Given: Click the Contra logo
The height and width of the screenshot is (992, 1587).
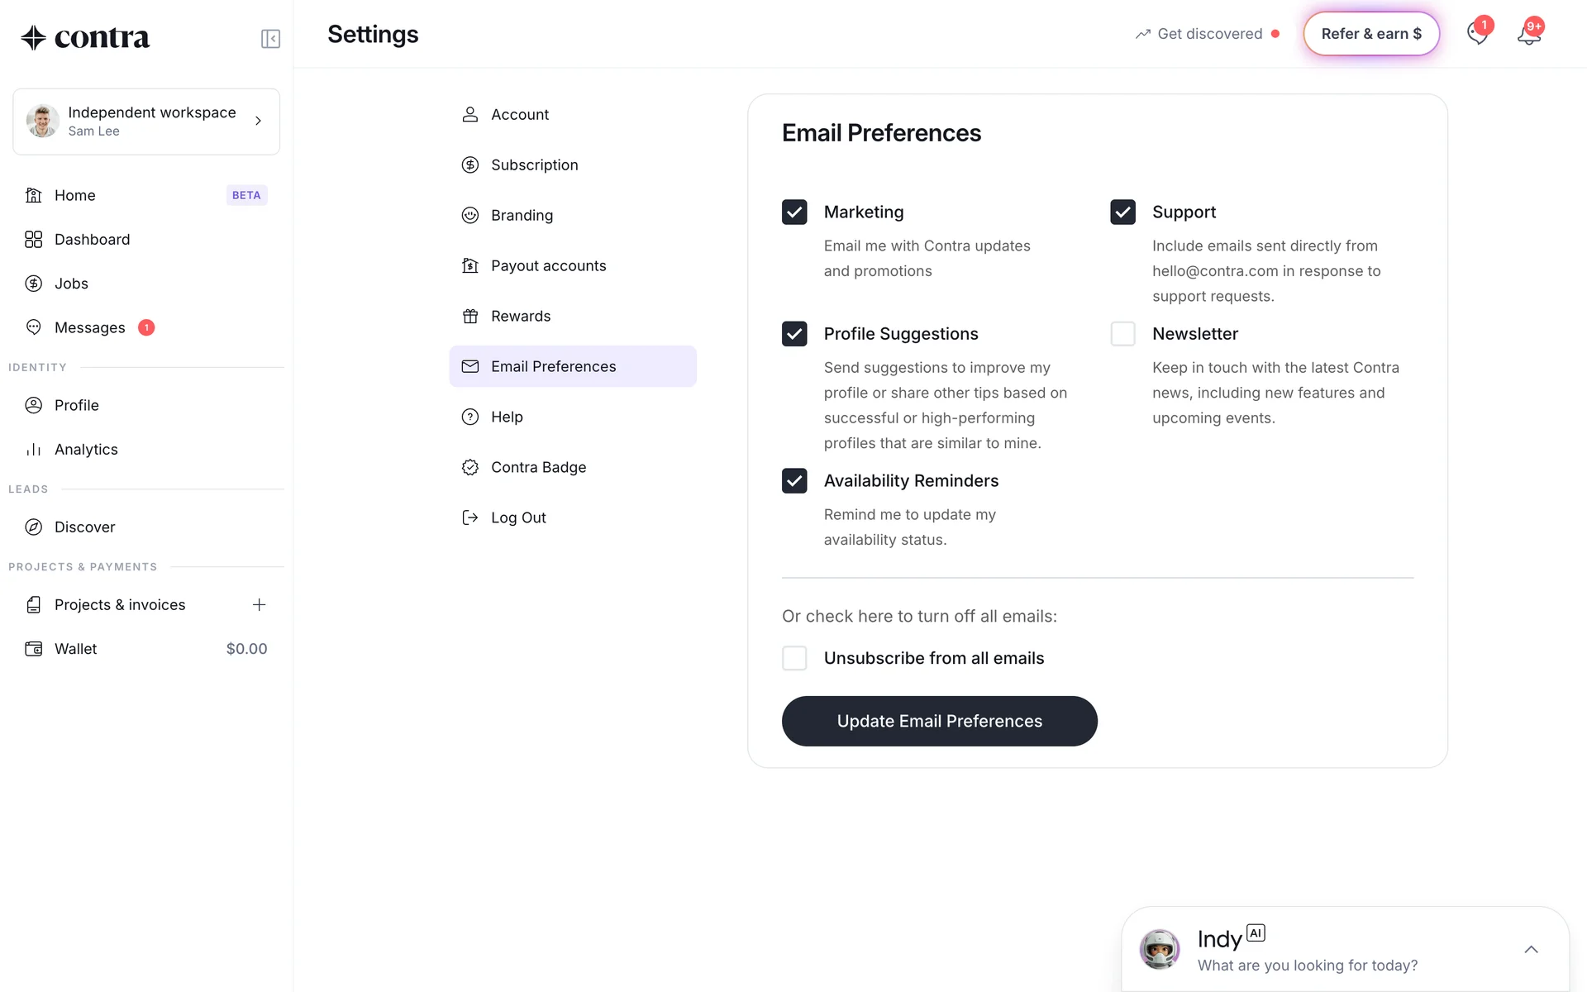Looking at the screenshot, I should pos(85,37).
